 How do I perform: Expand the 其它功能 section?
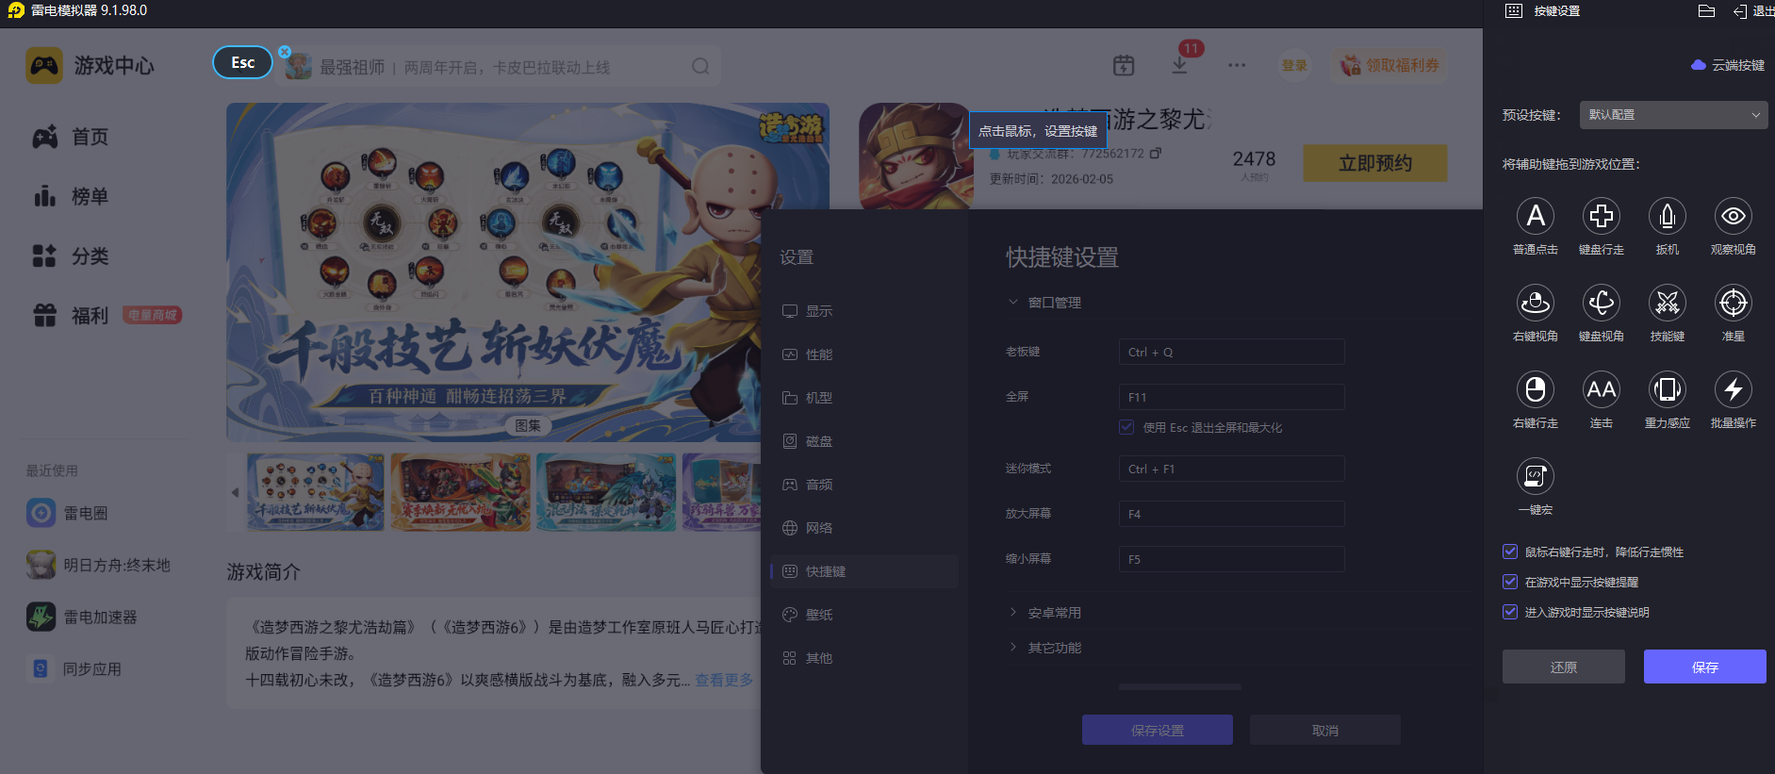click(1044, 648)
